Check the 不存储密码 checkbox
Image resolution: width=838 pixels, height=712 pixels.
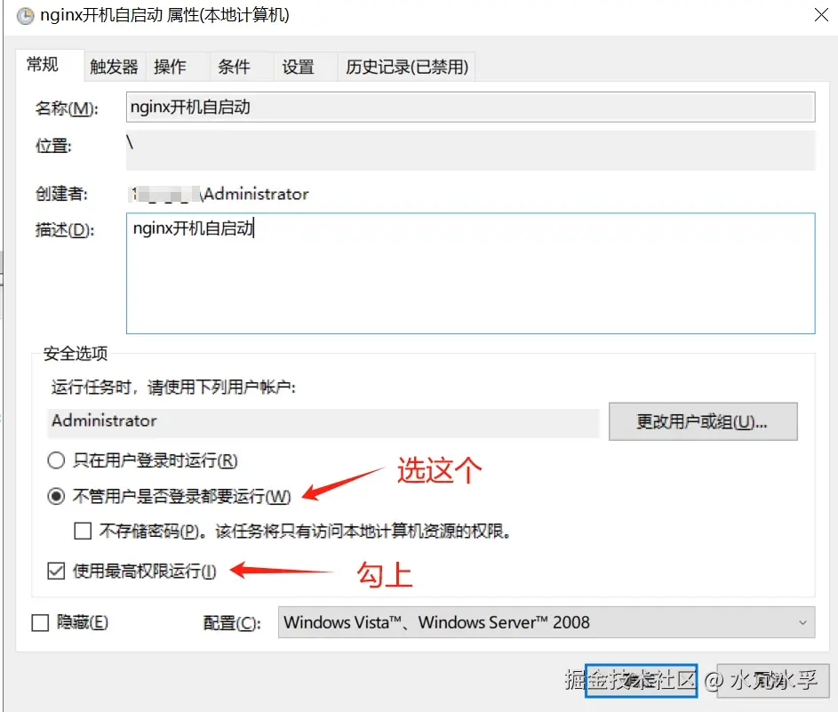[83, 531]
